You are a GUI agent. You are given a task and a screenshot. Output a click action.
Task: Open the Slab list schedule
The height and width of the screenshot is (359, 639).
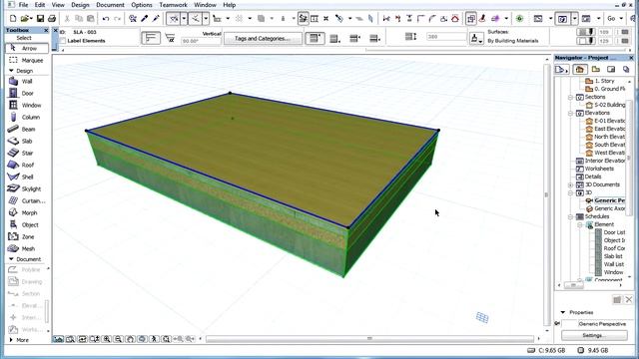pyautogui.click(x=613, y=256)
